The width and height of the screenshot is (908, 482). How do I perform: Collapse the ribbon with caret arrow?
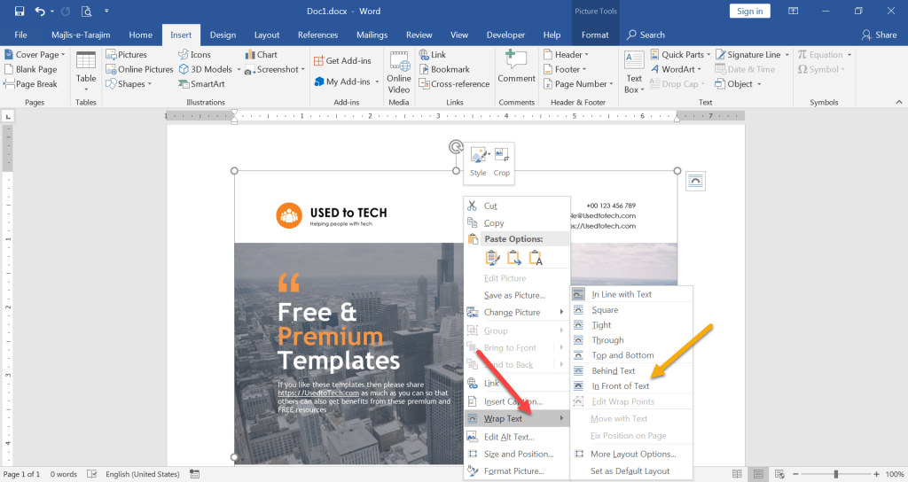(x=899, y=102)
